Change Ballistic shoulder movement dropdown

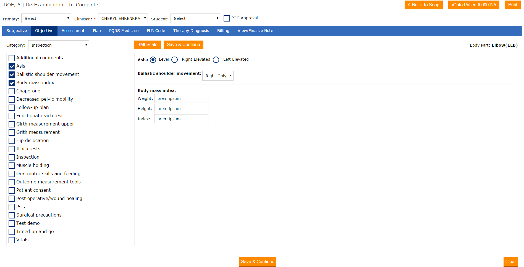point(218,76)
